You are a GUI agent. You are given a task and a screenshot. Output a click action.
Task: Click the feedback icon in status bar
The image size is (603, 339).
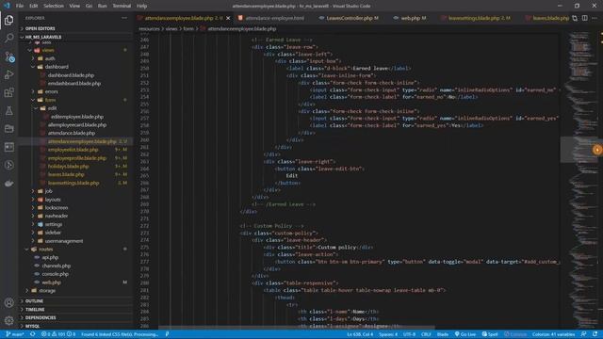tap(584, 334)
